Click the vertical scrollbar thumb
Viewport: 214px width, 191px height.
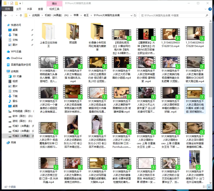pos(211,60)
